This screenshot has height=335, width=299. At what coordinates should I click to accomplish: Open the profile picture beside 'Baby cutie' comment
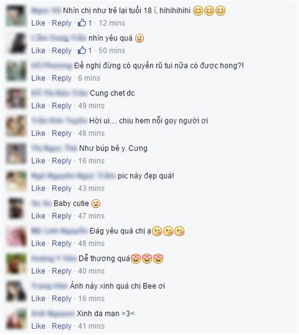pos(16,209)
